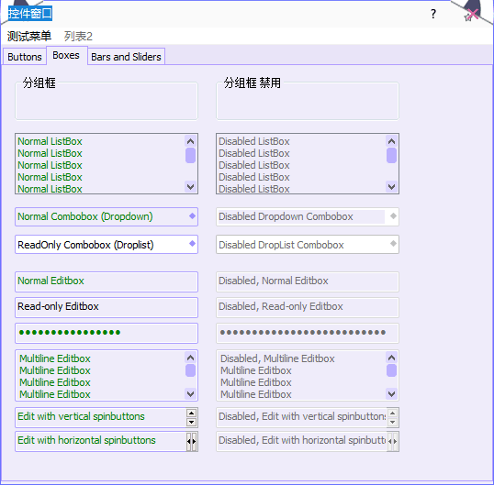Select the third Normal ListBox item
The width and height of the screenshot is (494, 485).
pyautogui.click(x=50, y=165)
